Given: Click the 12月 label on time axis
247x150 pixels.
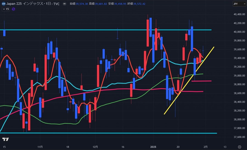Looking at the screenshot, I should 96,147.
